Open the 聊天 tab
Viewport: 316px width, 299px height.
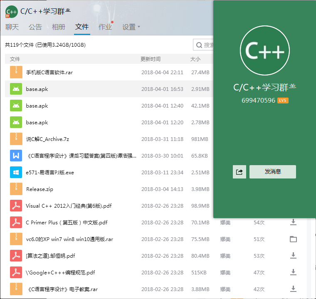click(x=12, y=27)
